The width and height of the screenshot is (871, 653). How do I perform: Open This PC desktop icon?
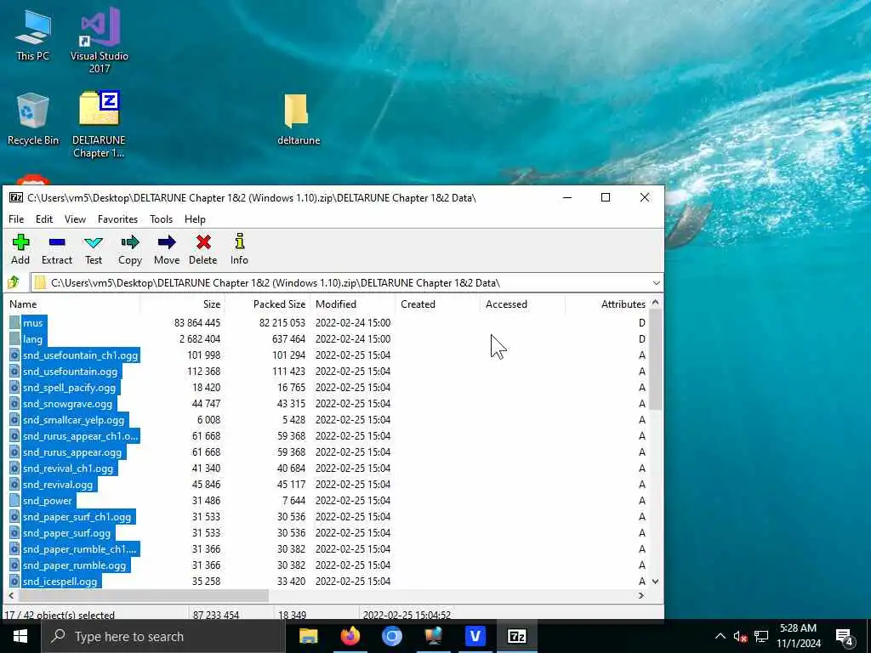tap(33, 36)
